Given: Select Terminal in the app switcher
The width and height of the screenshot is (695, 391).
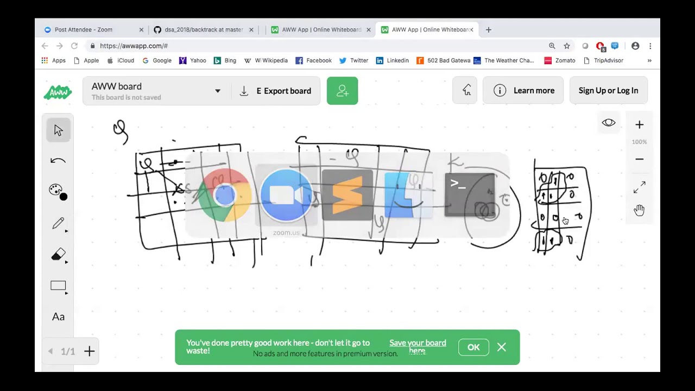Looking at the screenshot, I should [x=470, y=195].
